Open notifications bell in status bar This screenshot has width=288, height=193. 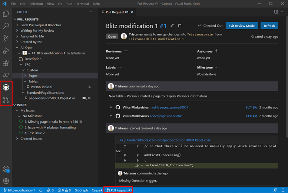(283, 190)
